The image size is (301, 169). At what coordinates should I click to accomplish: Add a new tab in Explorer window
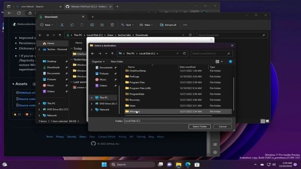click(x=93, y=17)
